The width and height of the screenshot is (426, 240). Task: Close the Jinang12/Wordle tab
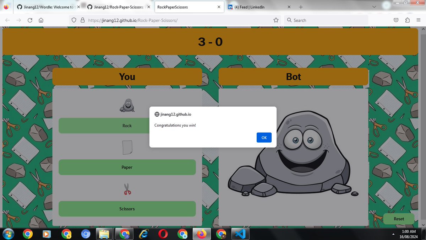tap(78, 7)
